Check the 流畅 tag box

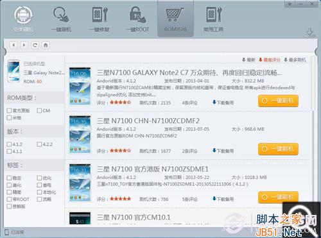coord(39,199)
